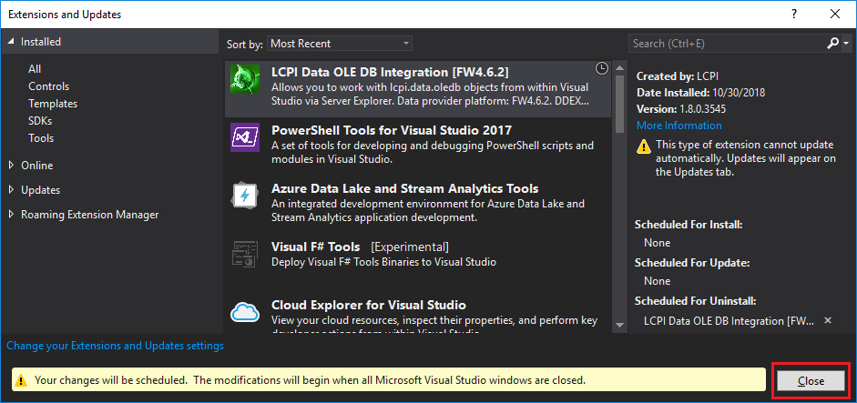Click into the Search (Ctrl+E) field
Image resolution: width=857 pixels, height=403 pixels.
pyautogui.click(x=727, y=44)
